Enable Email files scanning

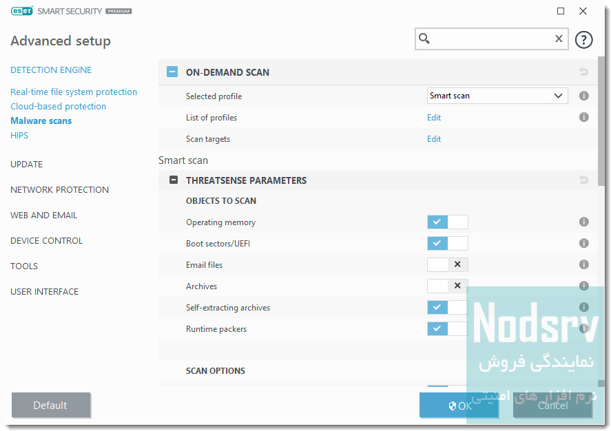pos(447,265)
